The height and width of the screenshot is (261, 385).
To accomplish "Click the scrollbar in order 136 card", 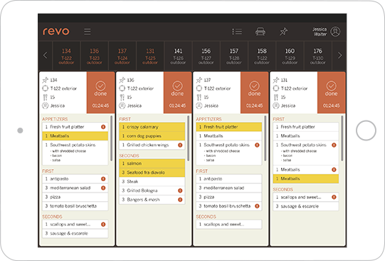I will 189,138.
